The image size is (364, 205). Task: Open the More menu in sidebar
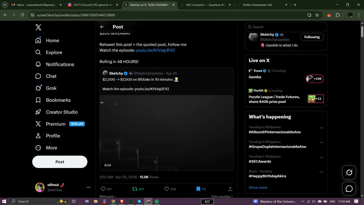46,148
